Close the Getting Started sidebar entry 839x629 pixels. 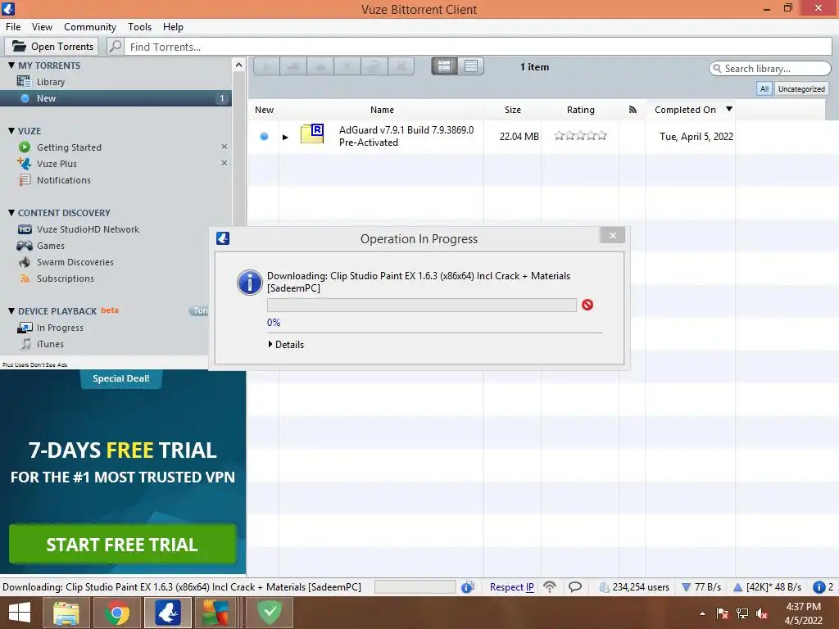click(x=224, y=147)
